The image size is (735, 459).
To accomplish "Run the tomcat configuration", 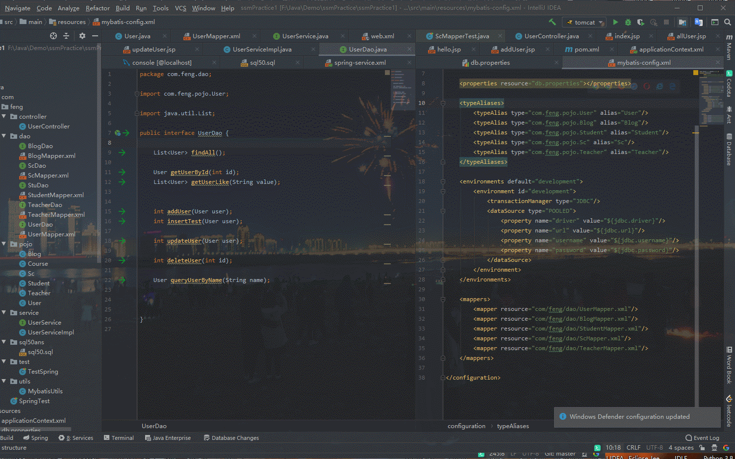I will tap(615, 22).
